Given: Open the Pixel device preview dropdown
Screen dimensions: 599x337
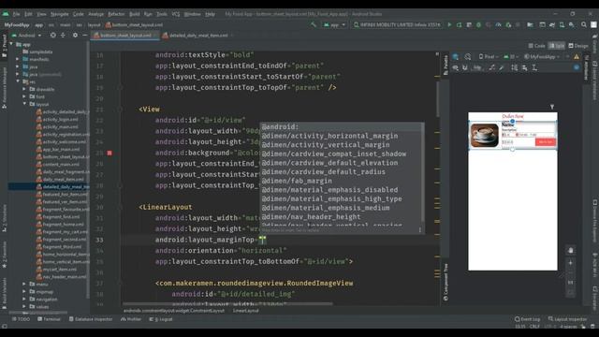Looking at the screenshot, I should [x=489, y=56].
